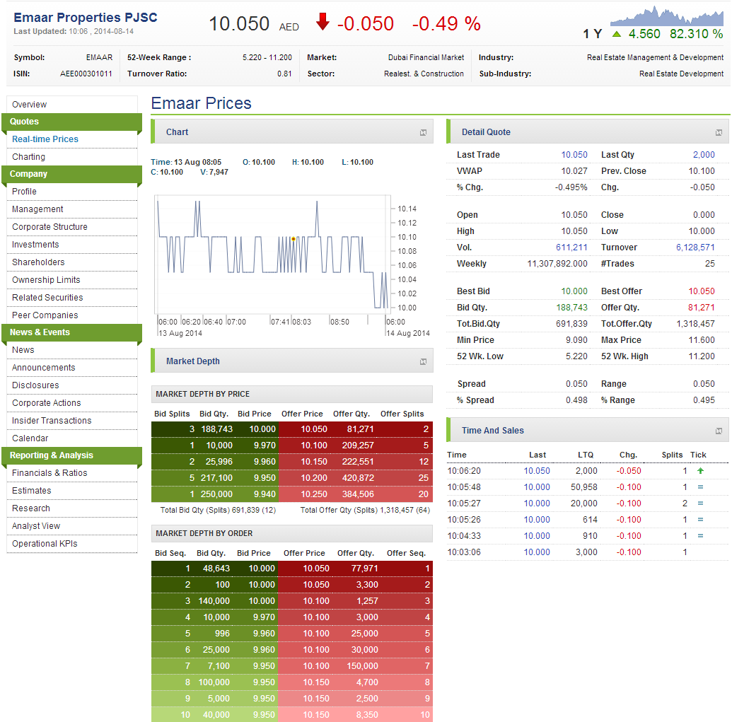
Task: Open the Calendar page
Action: [30, 438]
